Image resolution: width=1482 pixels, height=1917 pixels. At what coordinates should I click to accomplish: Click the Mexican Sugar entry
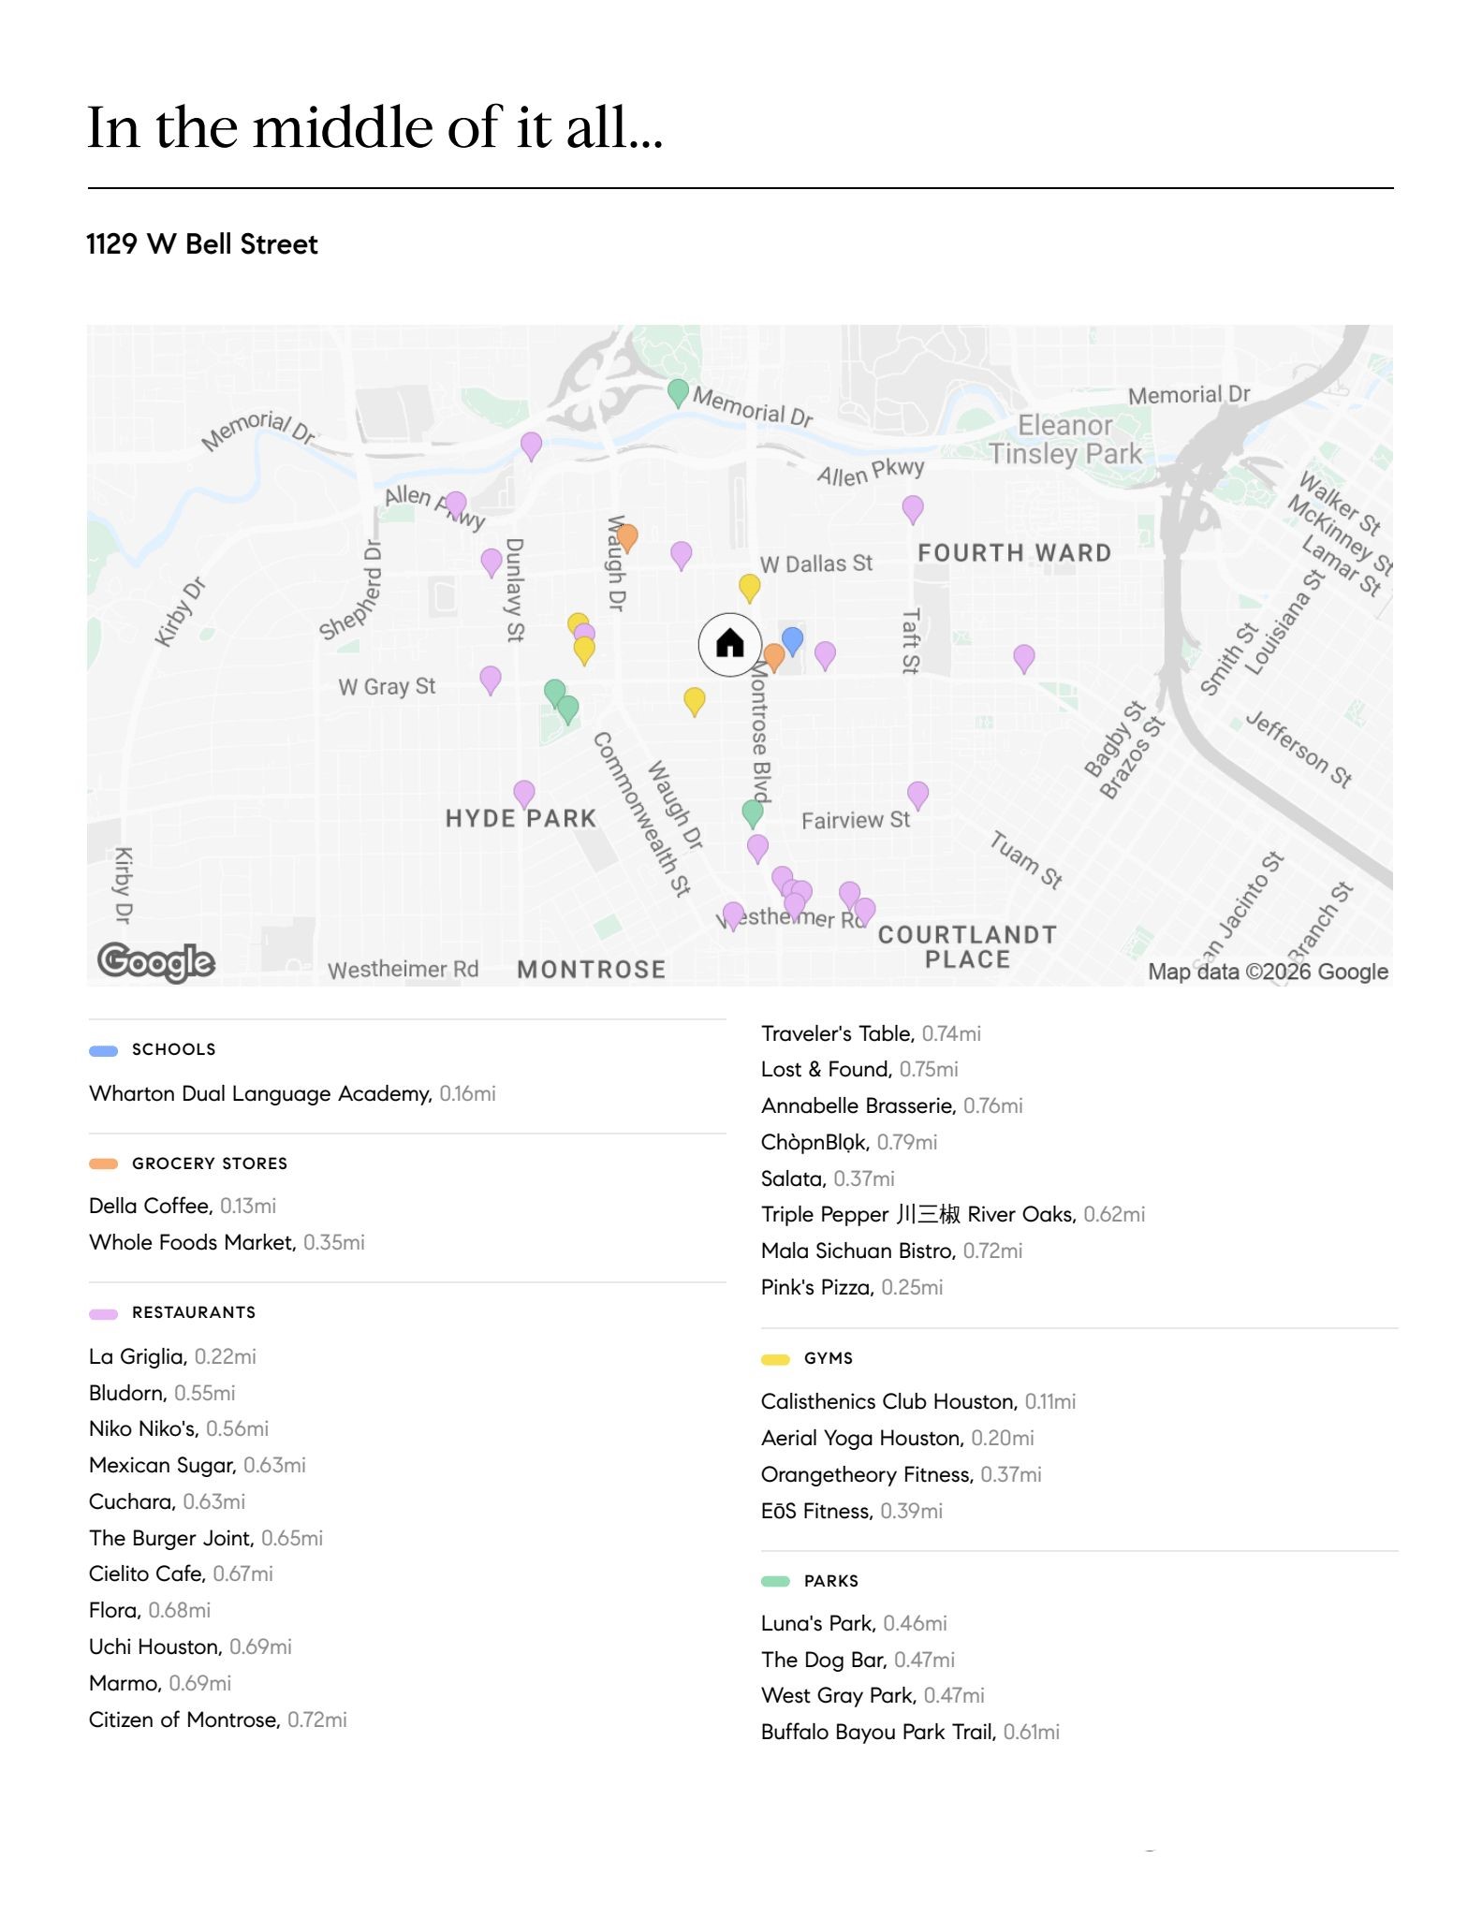click(198, 1465)
